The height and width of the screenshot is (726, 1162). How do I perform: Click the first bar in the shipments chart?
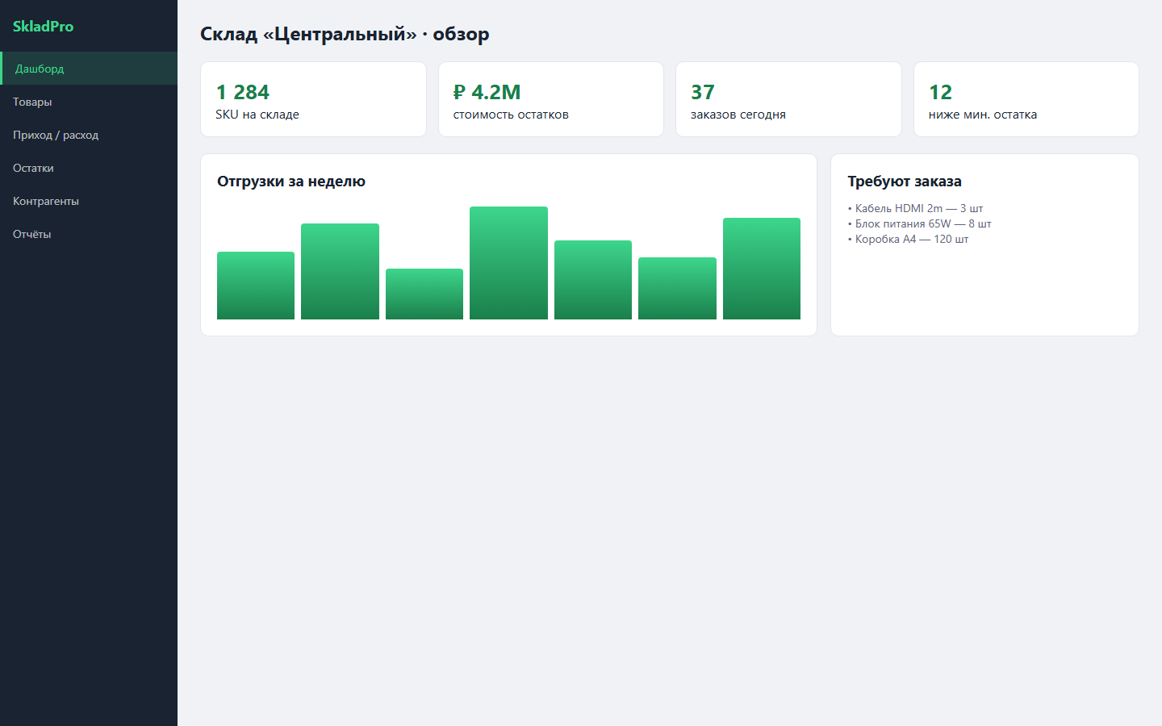click(256, 286)
